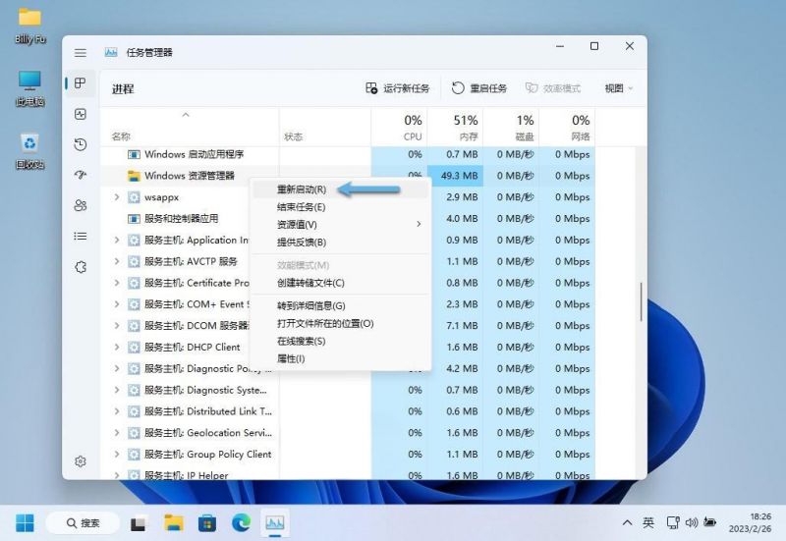Choose 打开文件所在的位置(O) in the menu
The image size is (786, 541).
pyautogui.click(x=340, y=324)
